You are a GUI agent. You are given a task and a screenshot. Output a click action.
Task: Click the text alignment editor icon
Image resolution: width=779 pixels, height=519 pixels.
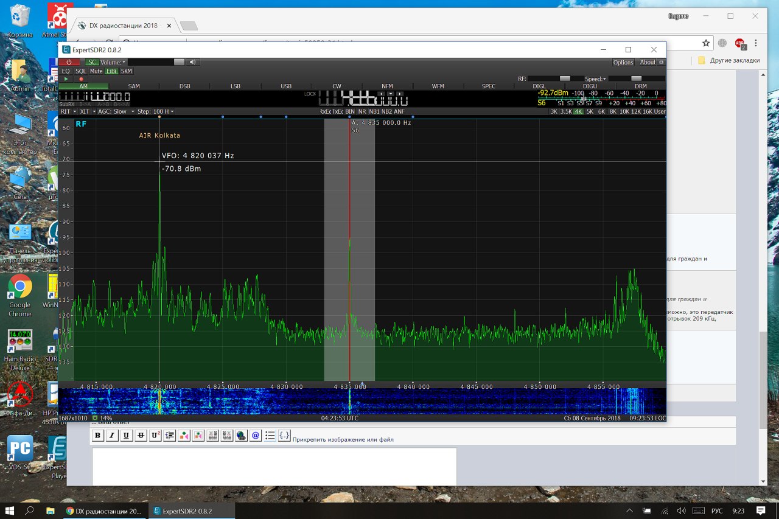point(170,436)
